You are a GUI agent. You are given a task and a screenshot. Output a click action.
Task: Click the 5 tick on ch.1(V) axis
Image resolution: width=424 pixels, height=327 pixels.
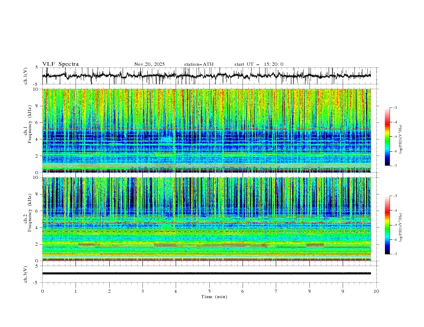click(x=38, y=68)
